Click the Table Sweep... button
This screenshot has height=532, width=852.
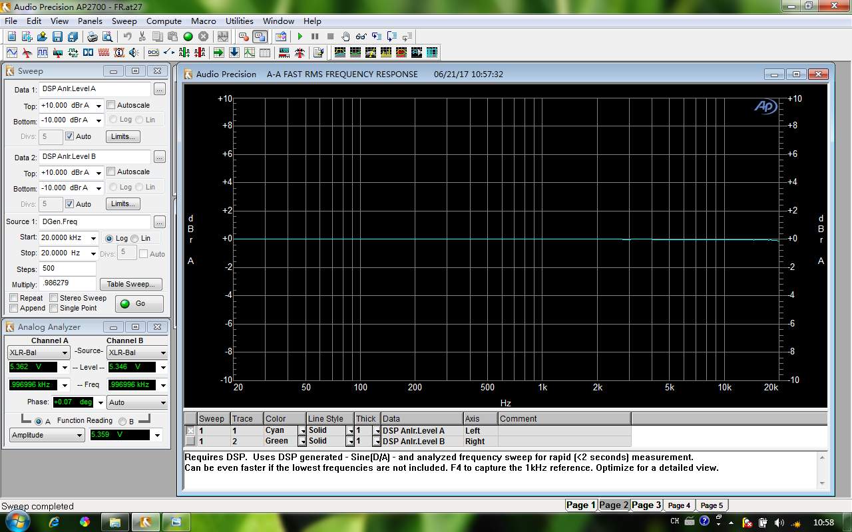point(131,285)
